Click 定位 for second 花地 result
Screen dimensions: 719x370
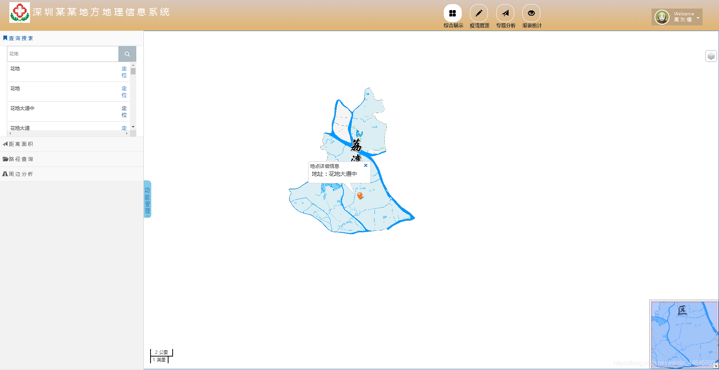point(124,92)
